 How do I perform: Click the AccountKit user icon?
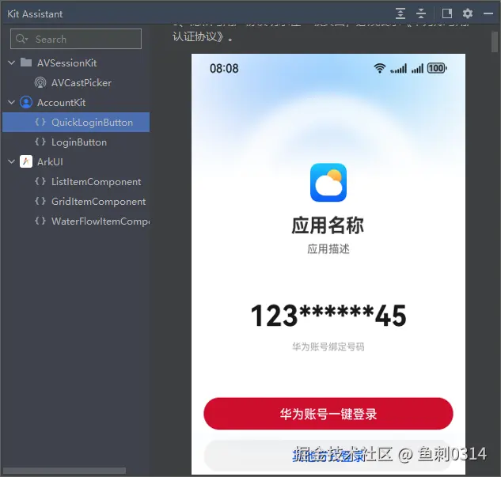pyautogui.click(x=26, y=103)
